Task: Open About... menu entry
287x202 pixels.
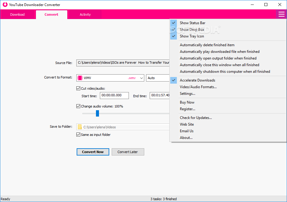Action: click(x=228, y=138)
